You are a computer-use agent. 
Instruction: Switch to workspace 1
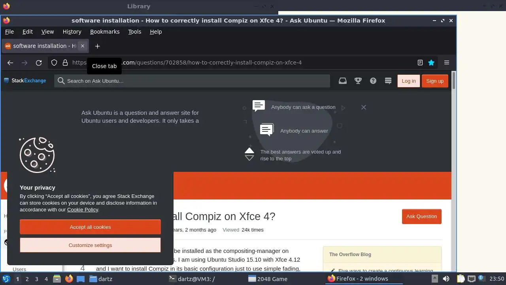pyautogui.click(x=17, y=279)
